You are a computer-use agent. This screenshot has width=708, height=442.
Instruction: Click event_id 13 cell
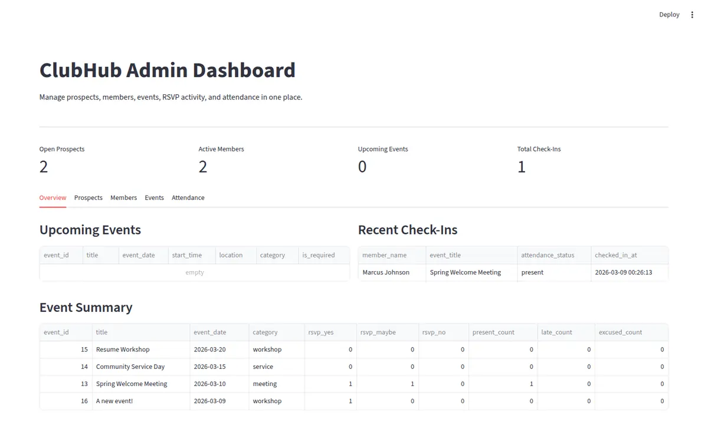(66, 384)
